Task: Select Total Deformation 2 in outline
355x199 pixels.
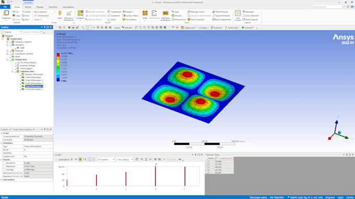Action: tap(34, 80)
